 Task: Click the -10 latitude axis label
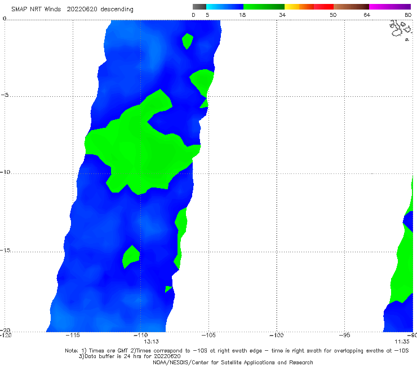pyautogui.click(x=5, y=172)
